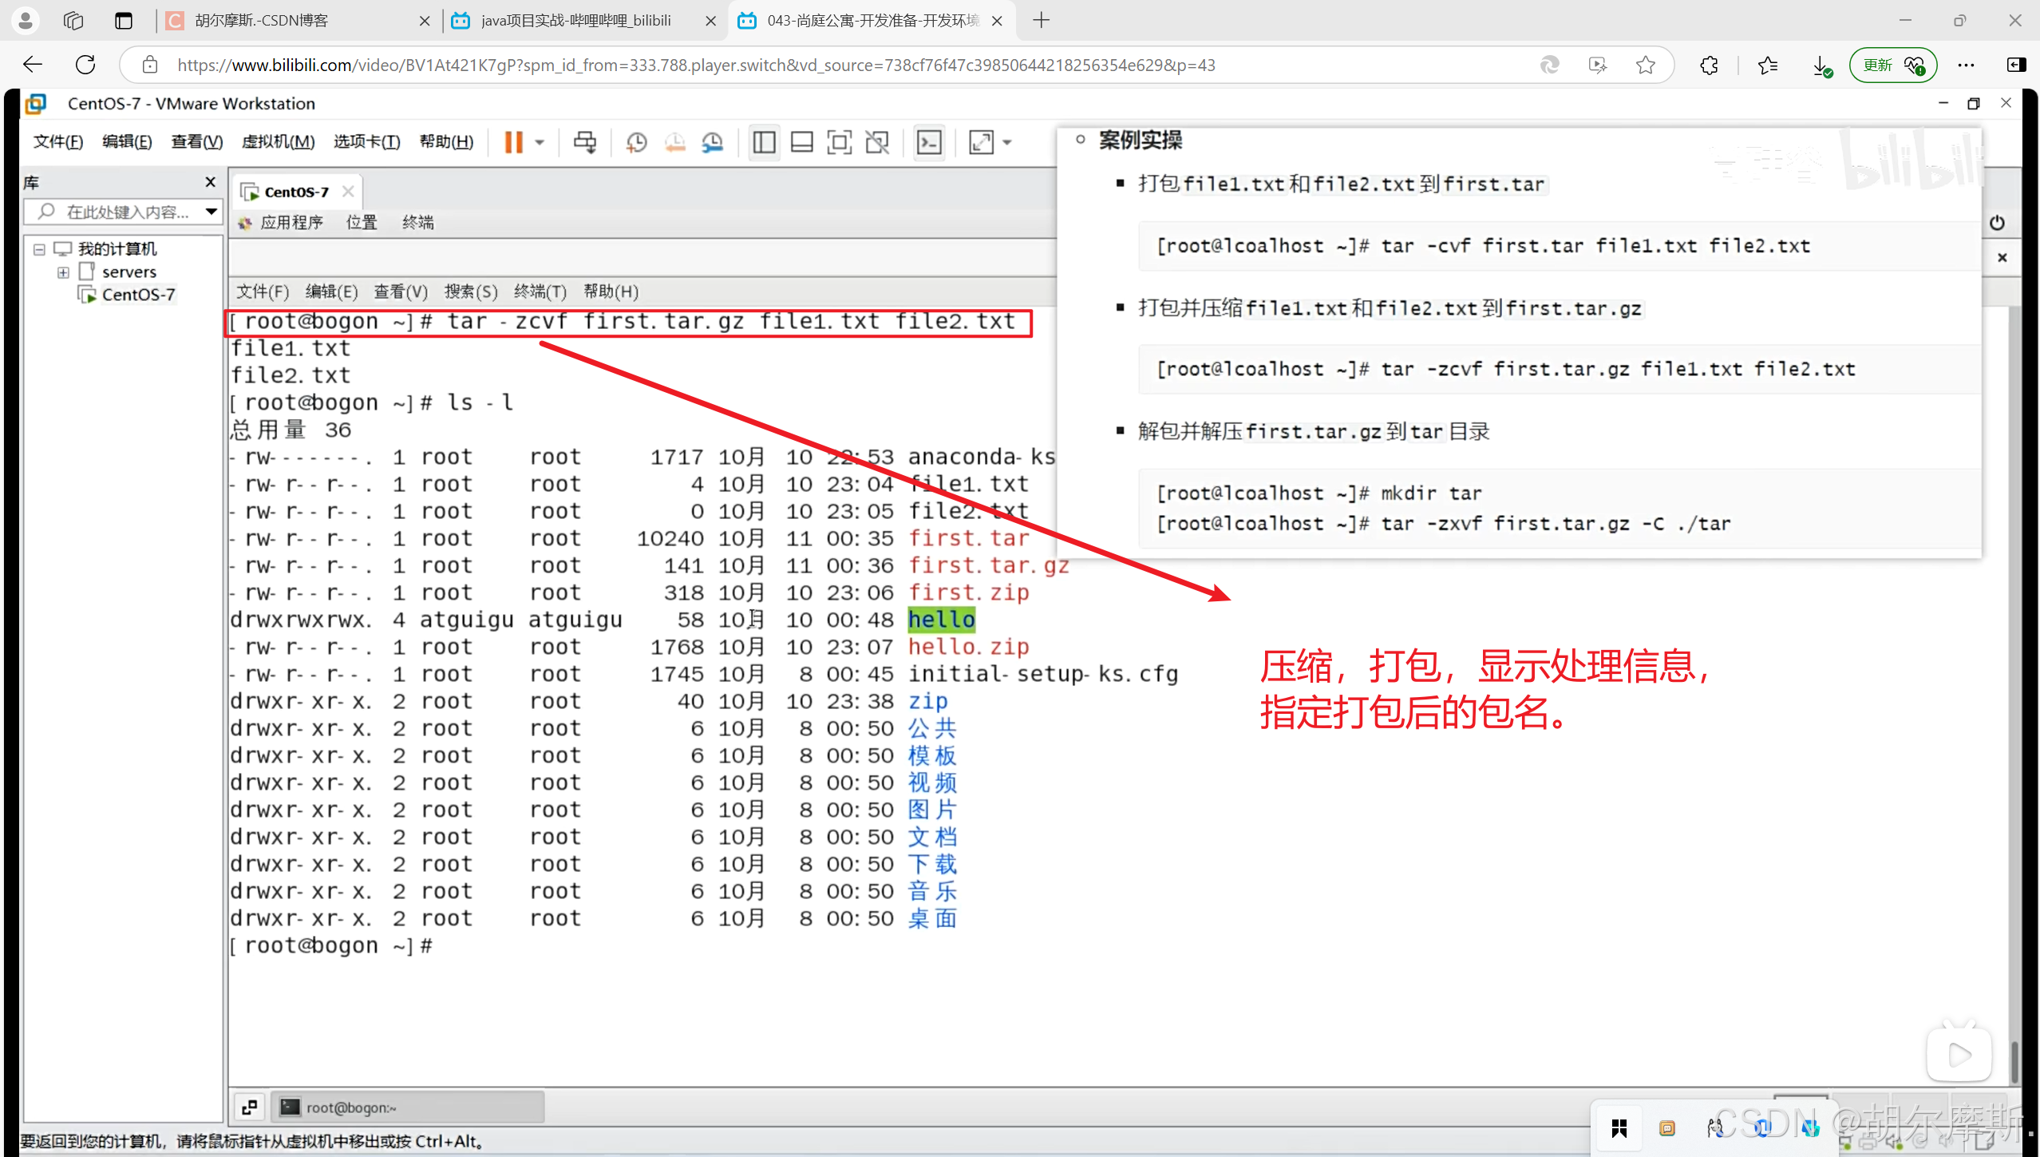Click the take snapshot clock icon
This screenshot has width=2040, height=1157.
click(636, 142)
